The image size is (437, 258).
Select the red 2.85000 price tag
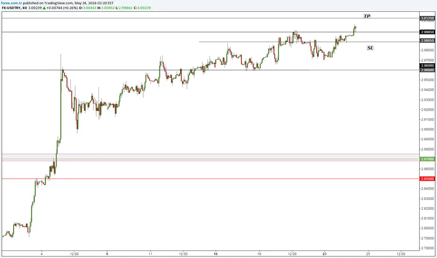(x=427, y=179)
